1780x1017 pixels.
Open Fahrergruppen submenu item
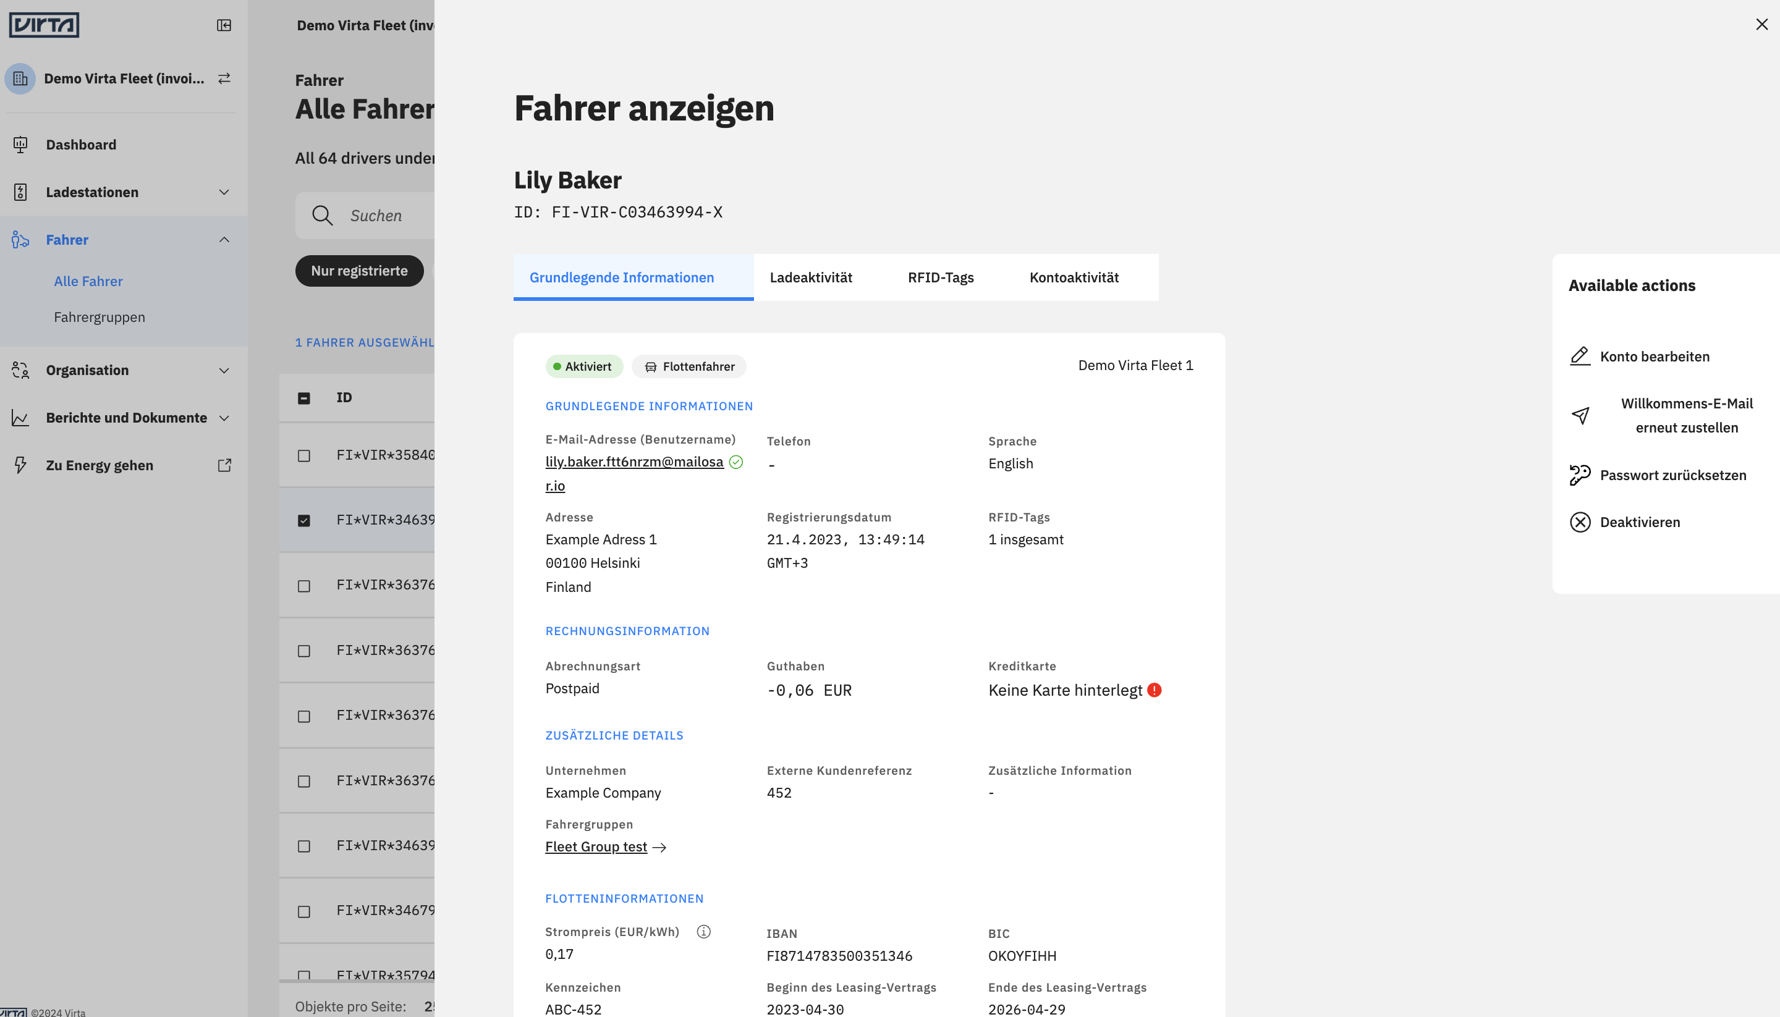(x=100, y=317)
